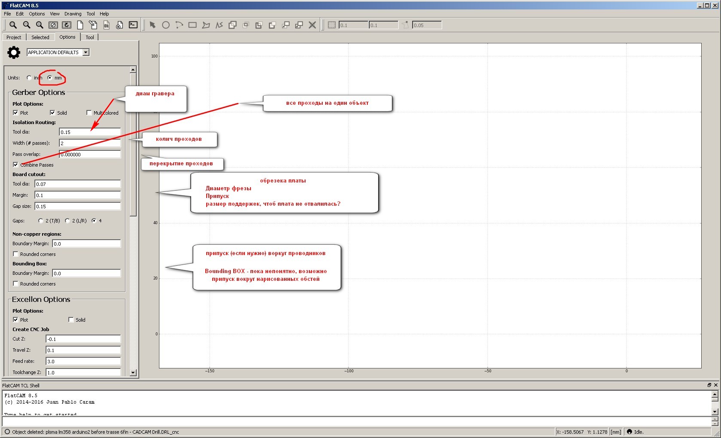Screen dimensions: 721x438
Task: Enable the Excellon Solid checkbox
Action: [x=71, y=319]
